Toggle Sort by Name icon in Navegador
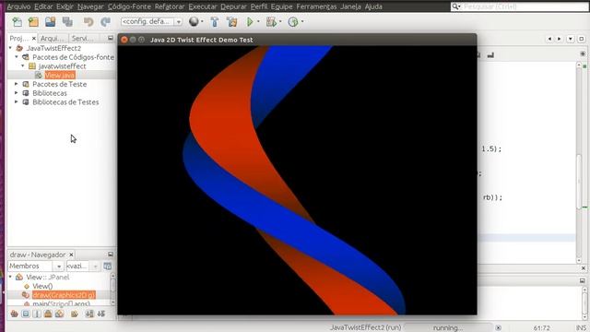Screen dimensions: 590x332 point(89,314)
